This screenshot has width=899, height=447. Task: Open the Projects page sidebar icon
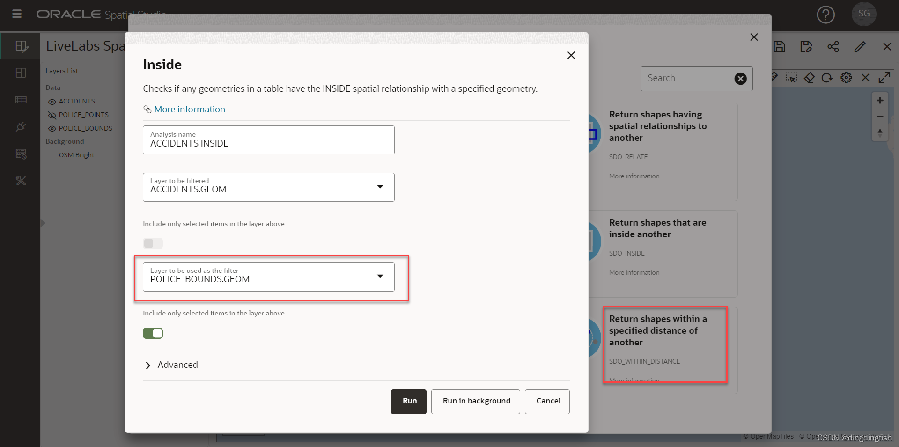click(x=21, y=73)
